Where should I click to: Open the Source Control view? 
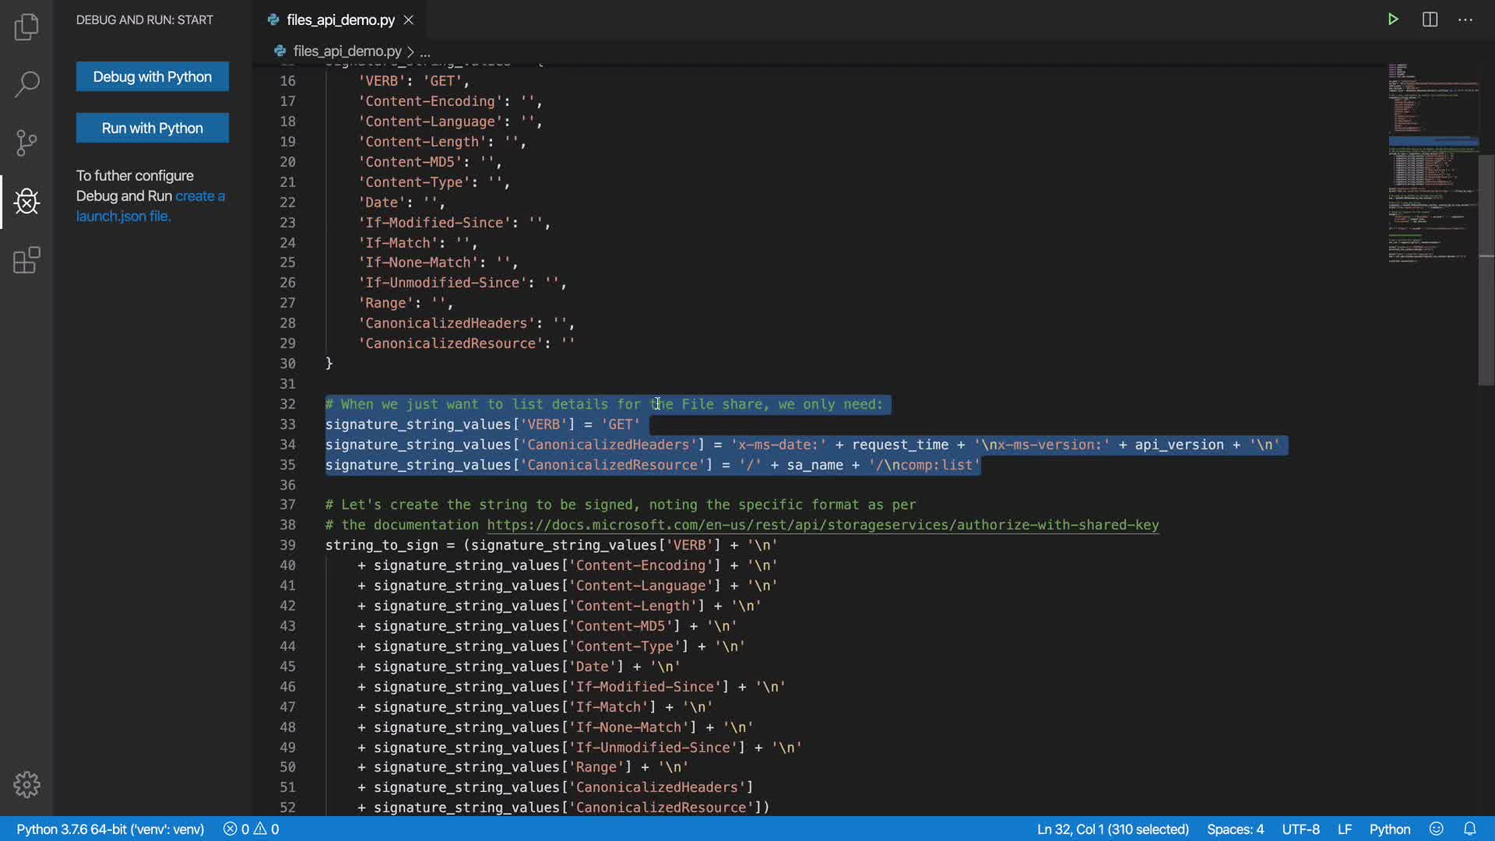(26, 143)
